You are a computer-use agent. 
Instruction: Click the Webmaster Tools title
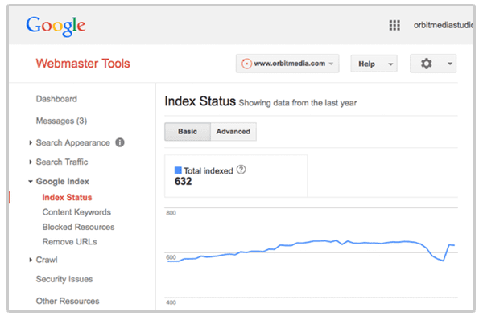[x=83, y=64]
